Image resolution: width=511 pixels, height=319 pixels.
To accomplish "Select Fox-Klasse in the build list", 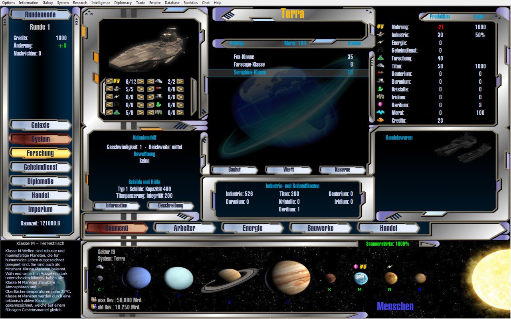I will [x=289, y=57].
